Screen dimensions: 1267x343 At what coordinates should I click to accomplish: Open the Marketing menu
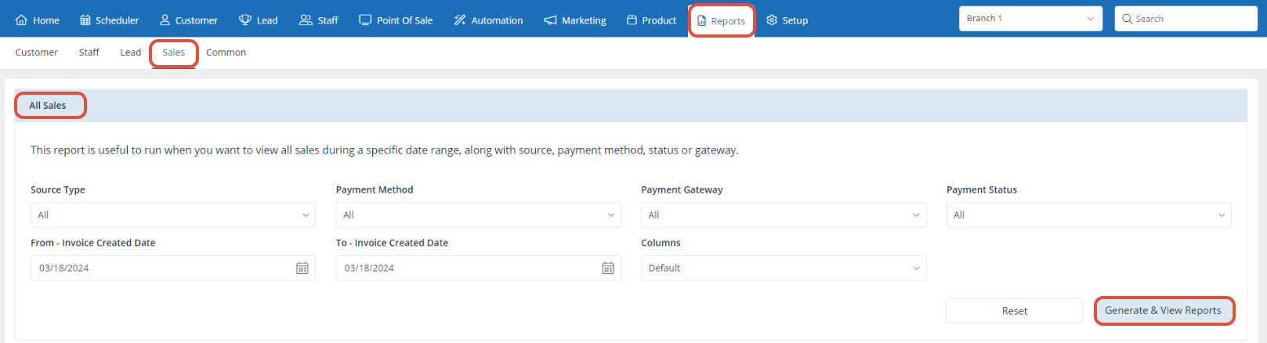click(x=575, y=20)
